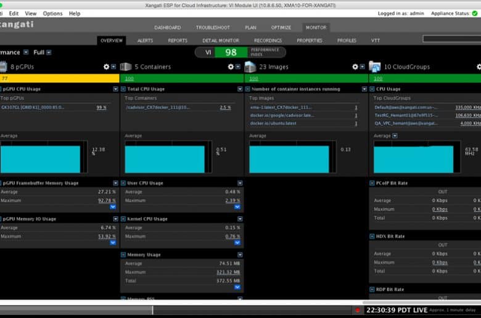The width and height of the screenshot is (481, 318).
Task: Select the ALERTS sub-tab
Action: tap(145, 41)
